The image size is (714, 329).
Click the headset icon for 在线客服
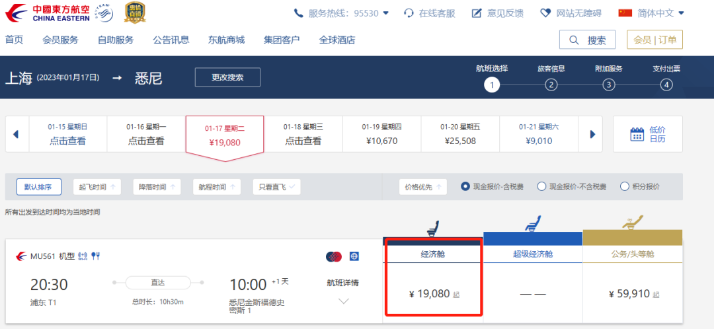(409, 13)
